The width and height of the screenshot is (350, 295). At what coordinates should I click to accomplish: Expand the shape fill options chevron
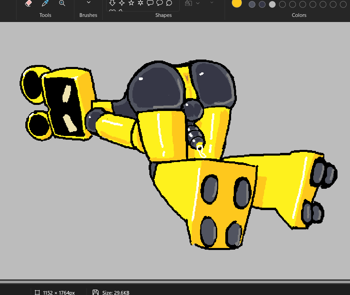click(198, 3)
